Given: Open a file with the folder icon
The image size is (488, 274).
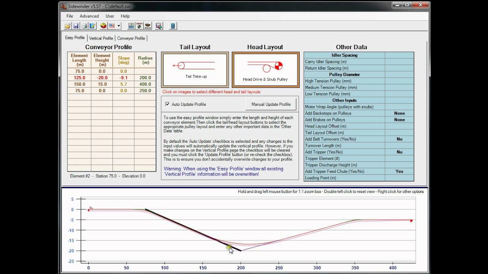Looking at the screenshot, I should click(67, 26).
